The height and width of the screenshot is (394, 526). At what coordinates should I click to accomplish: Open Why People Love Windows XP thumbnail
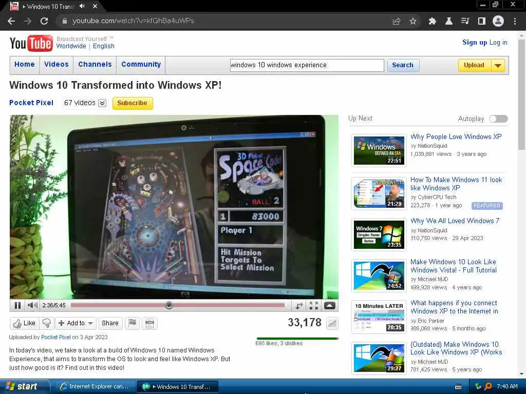point(379,150)
